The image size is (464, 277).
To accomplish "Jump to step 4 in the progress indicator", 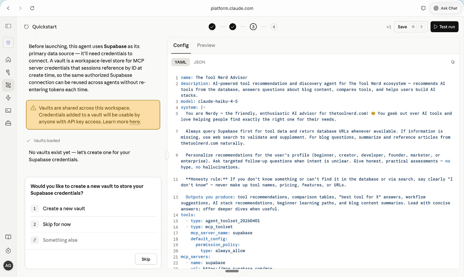I will point(274,27).
